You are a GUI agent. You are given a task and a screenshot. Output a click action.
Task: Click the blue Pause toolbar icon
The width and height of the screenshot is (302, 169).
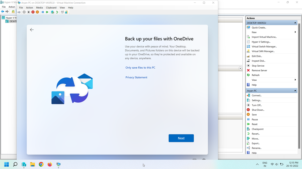(43, 12)
